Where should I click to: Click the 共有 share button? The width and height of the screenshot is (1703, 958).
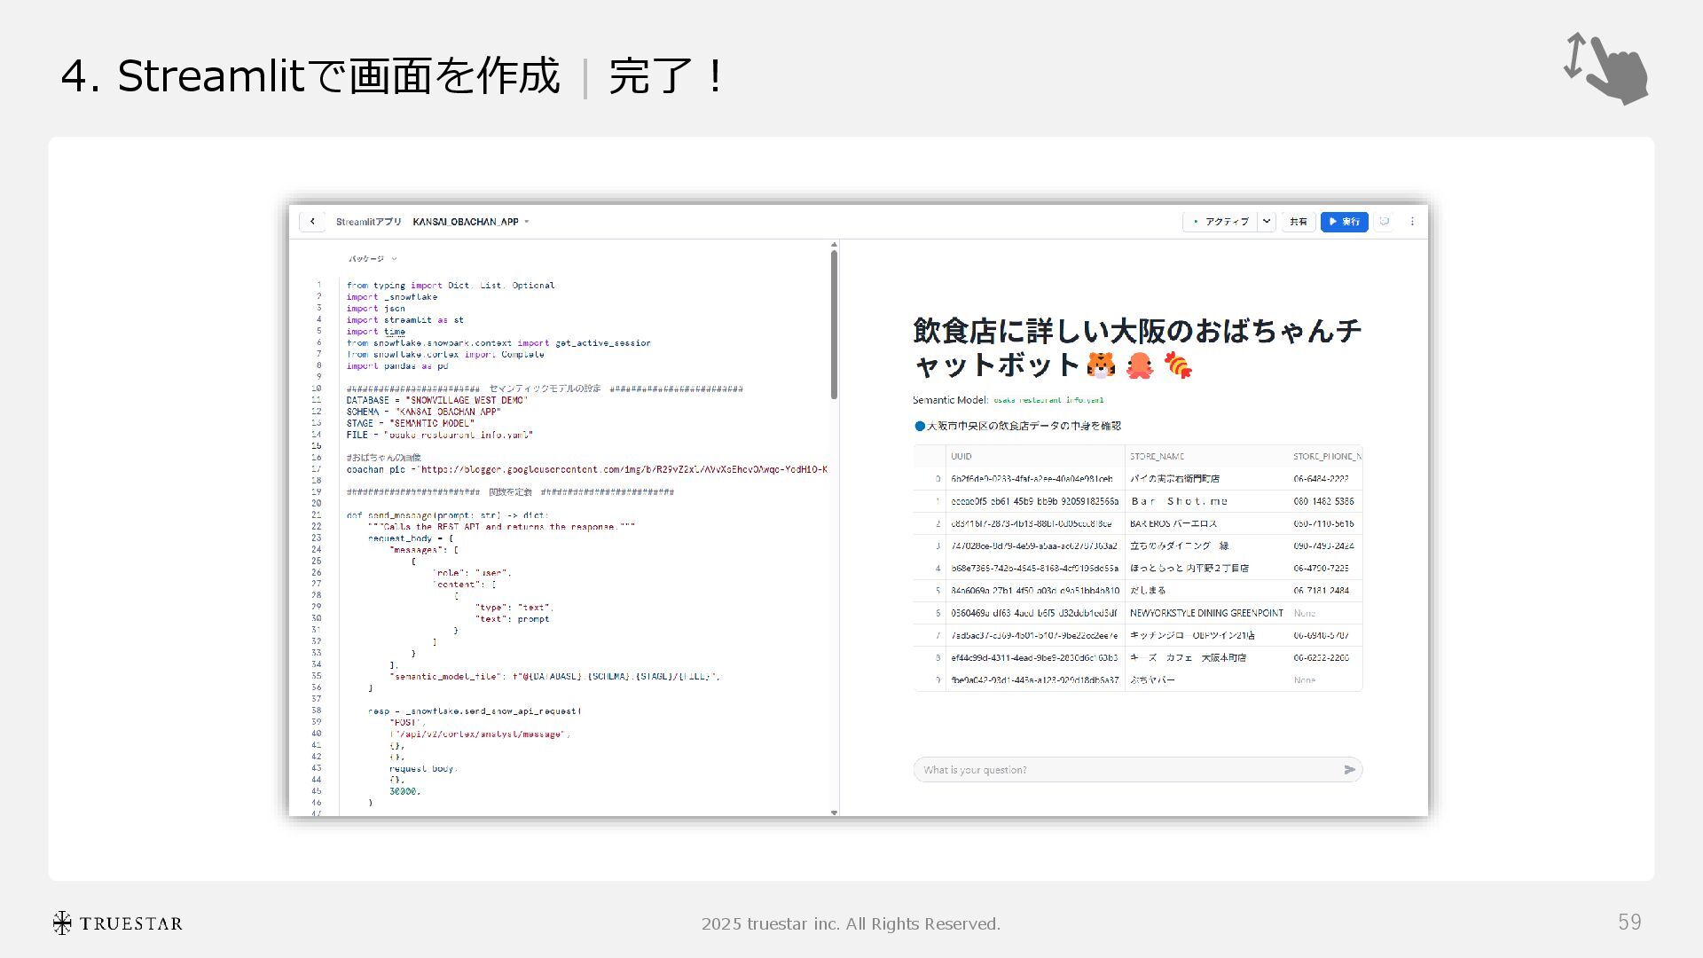click(1299, 222)
